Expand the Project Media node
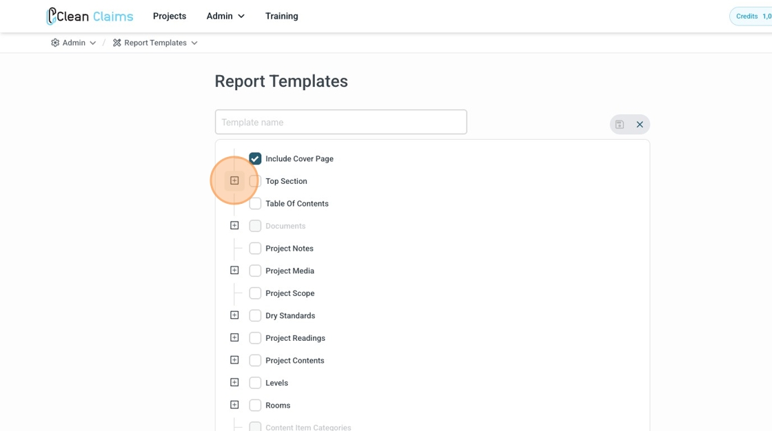 pyautogui.click(x=234, y=271)
